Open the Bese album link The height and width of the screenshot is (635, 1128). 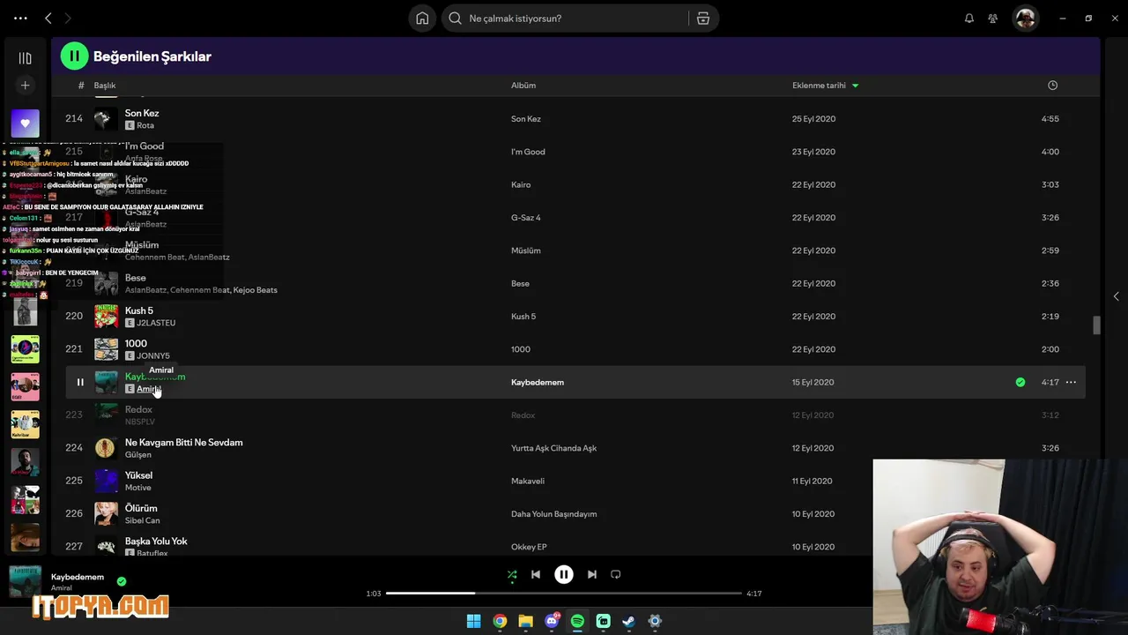click(520, 283)
